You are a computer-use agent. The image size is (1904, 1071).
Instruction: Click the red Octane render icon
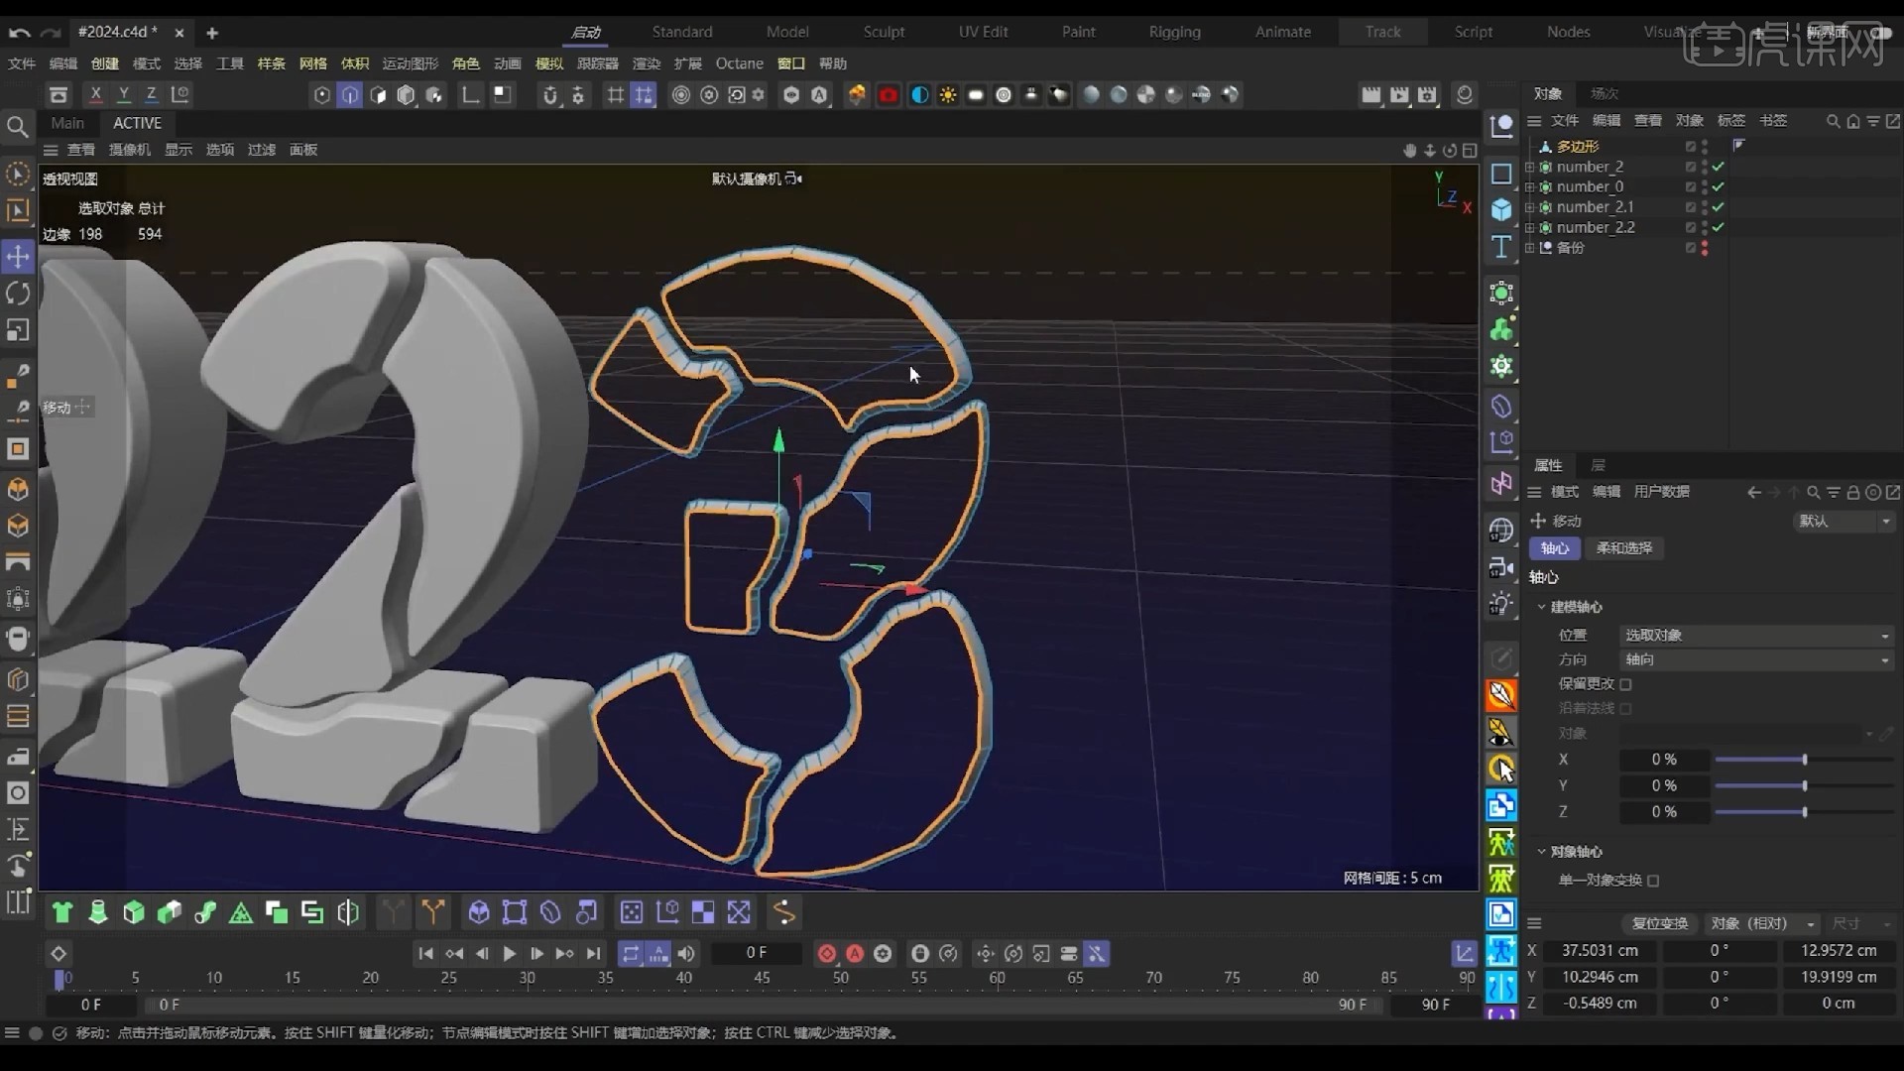pos(889,95)
